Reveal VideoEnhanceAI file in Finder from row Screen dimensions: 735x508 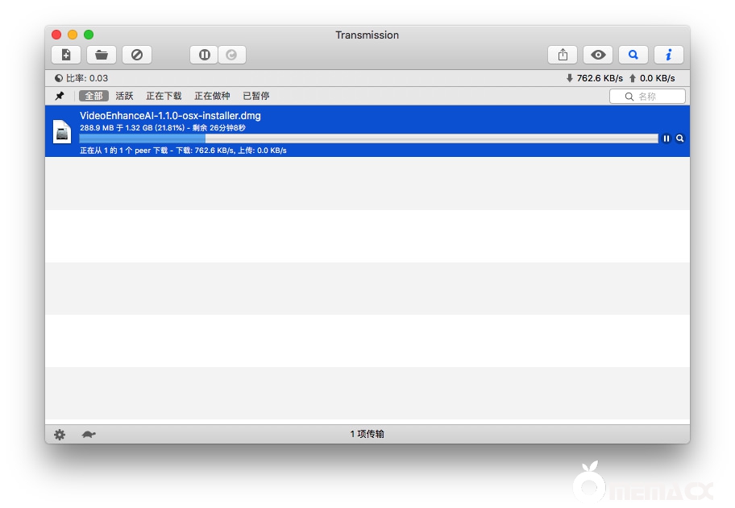coord(680,138)
